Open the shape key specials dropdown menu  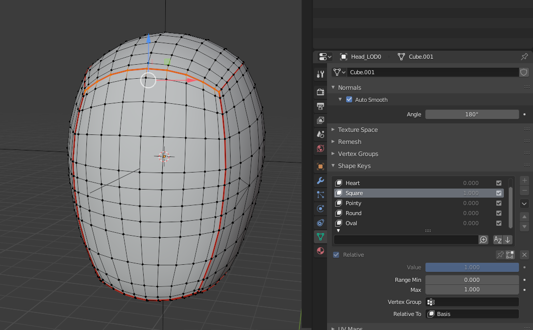tap(524, 204)
